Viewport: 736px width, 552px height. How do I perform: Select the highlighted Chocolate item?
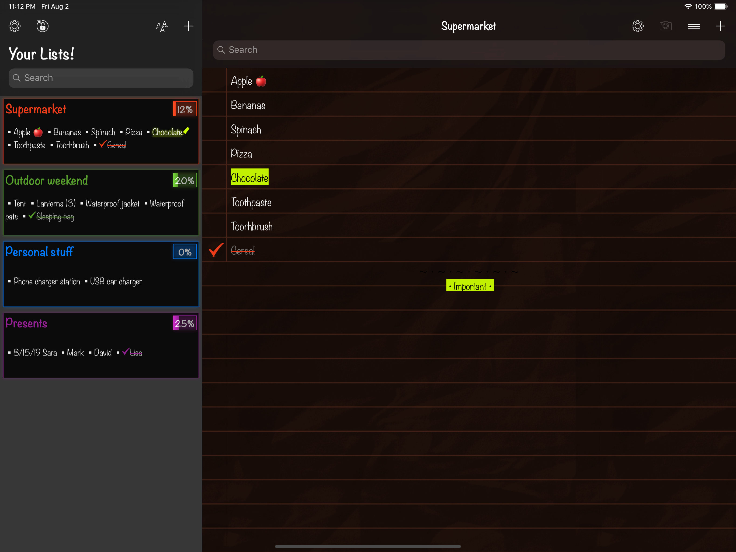[249, 177]
